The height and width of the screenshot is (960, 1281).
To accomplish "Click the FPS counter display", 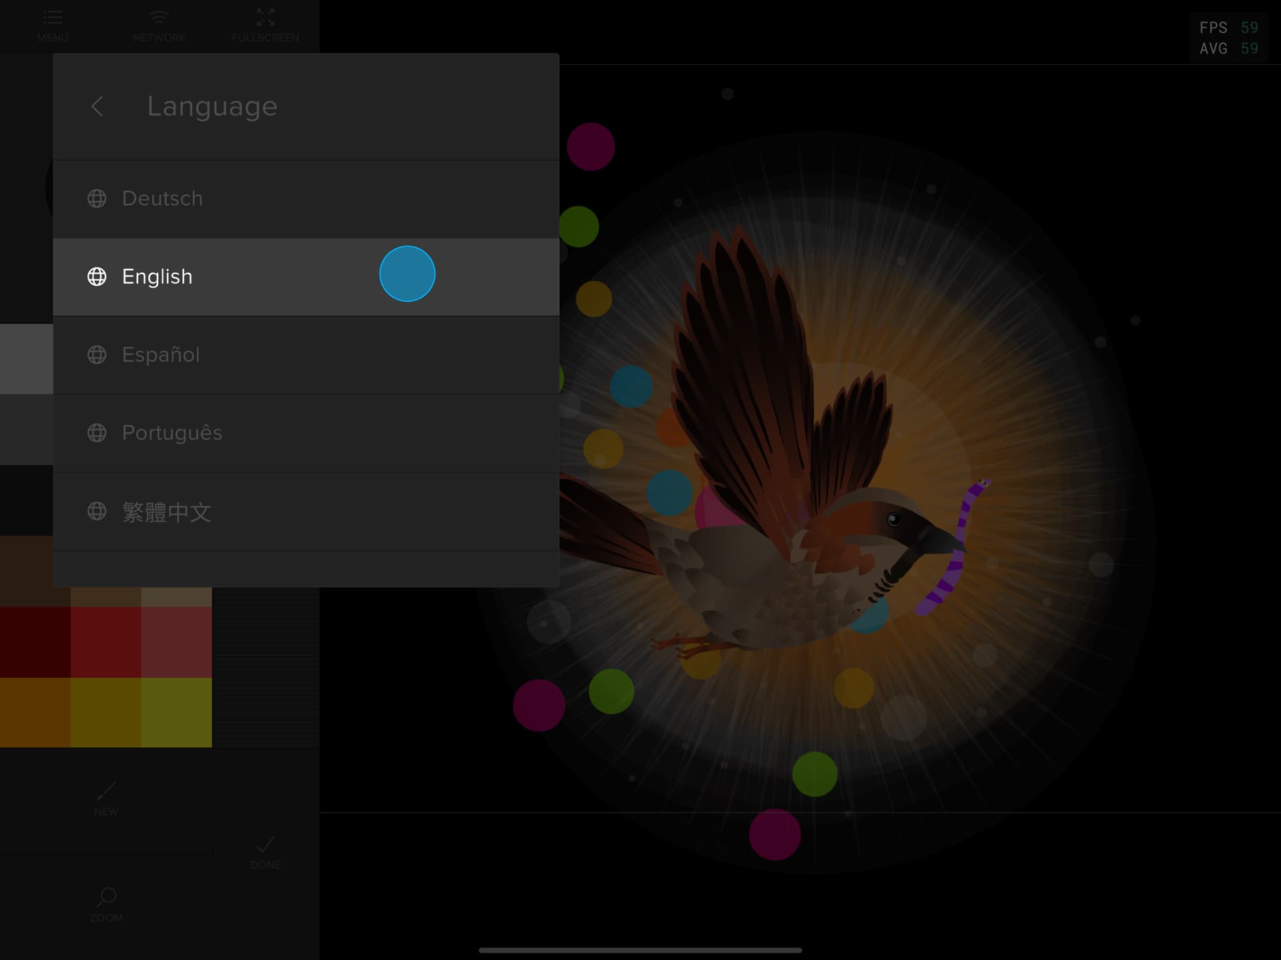I will (1228, 38).
